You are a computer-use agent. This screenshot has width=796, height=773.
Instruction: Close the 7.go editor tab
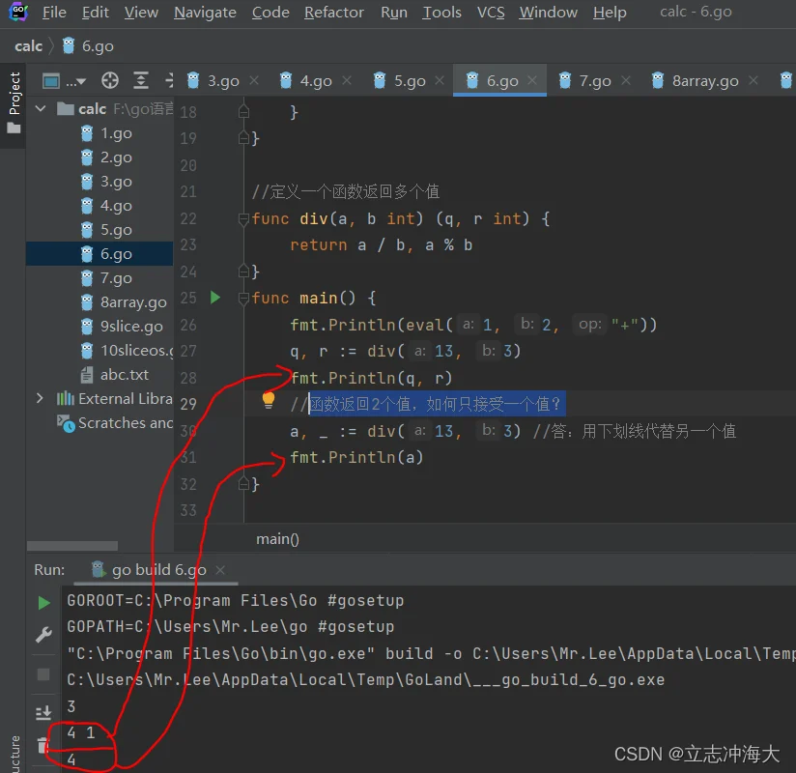pos(626,80)
